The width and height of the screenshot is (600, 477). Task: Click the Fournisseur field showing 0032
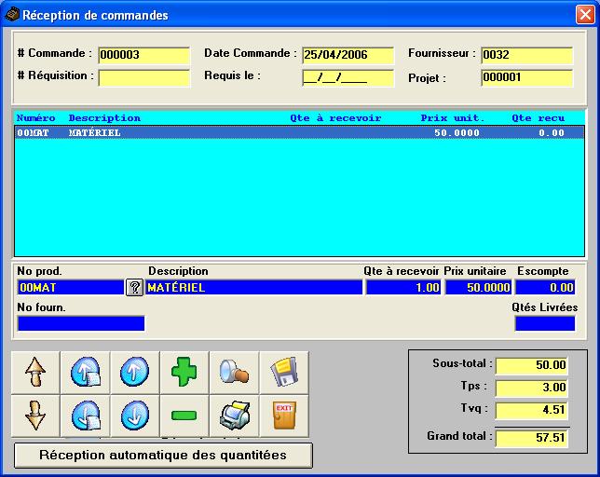pyautogui.click(x=526, y=55)
